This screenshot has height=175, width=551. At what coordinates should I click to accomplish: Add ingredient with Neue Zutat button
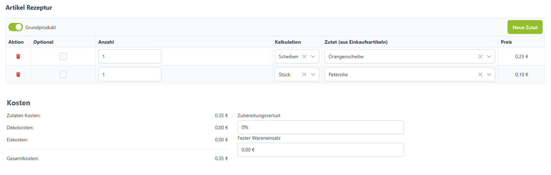(525, 27)
